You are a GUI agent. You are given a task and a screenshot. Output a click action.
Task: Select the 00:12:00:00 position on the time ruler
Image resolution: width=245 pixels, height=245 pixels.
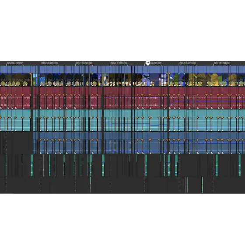(x=119, y=63)
